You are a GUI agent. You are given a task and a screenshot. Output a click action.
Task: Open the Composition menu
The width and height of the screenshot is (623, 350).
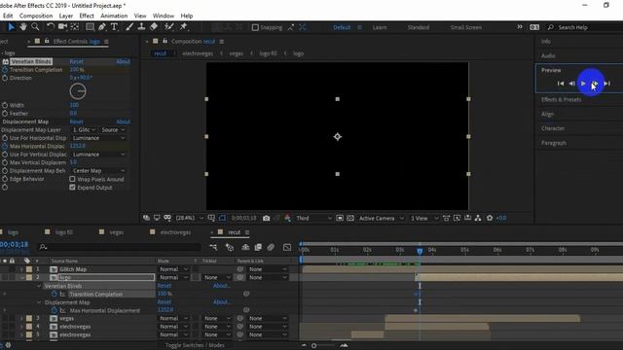36,16
